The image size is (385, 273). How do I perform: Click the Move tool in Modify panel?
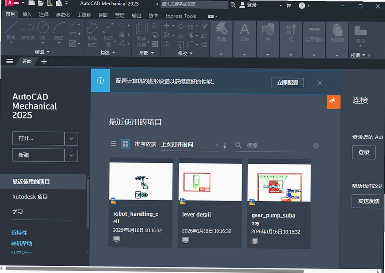pyautogui.click(x=167, y=26)
